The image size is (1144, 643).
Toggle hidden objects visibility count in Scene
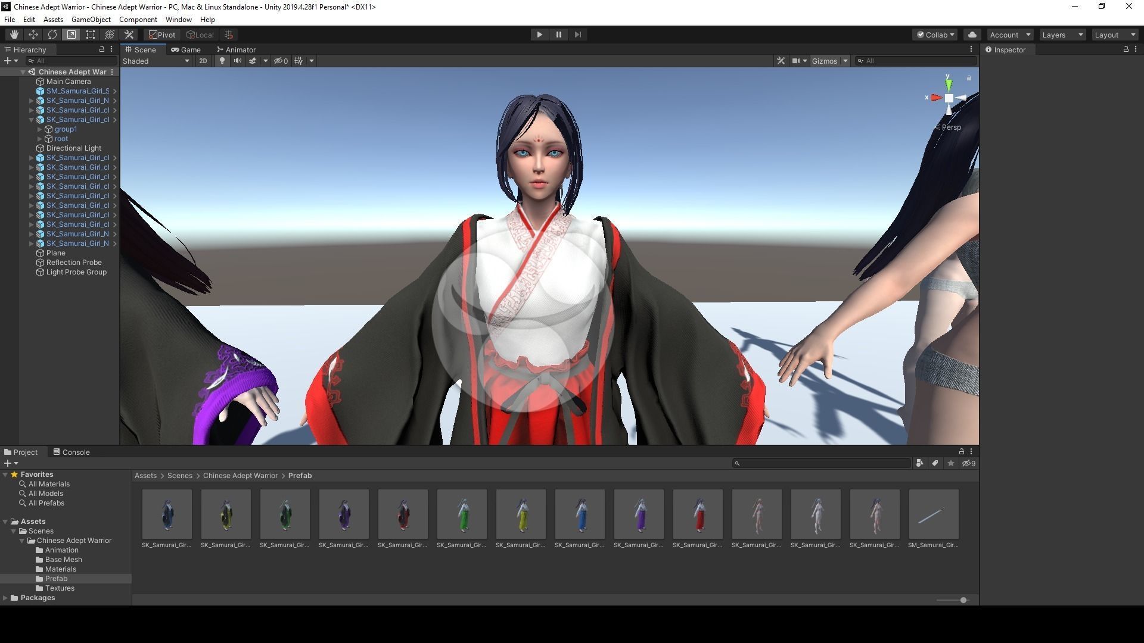click(x=281, y=61)
